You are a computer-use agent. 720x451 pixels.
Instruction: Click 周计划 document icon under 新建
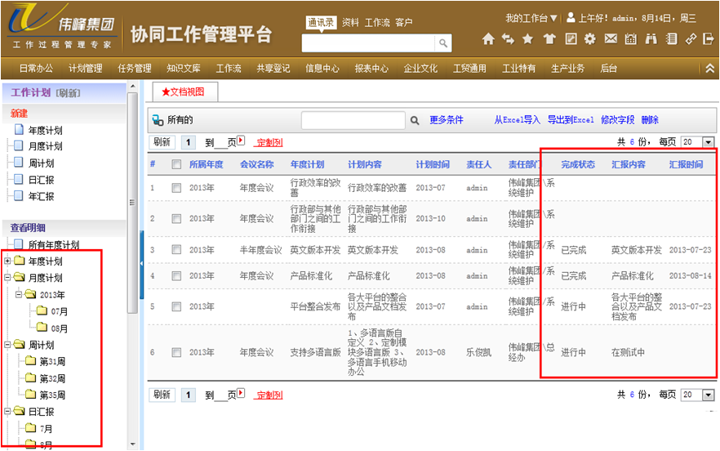(19, 163)
